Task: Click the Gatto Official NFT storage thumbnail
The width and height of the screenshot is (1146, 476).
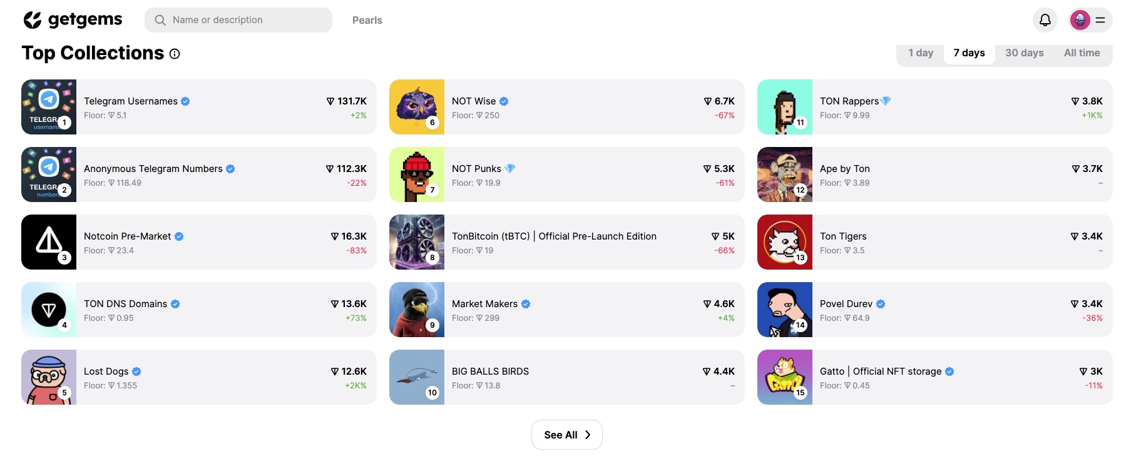Action: 785,377
